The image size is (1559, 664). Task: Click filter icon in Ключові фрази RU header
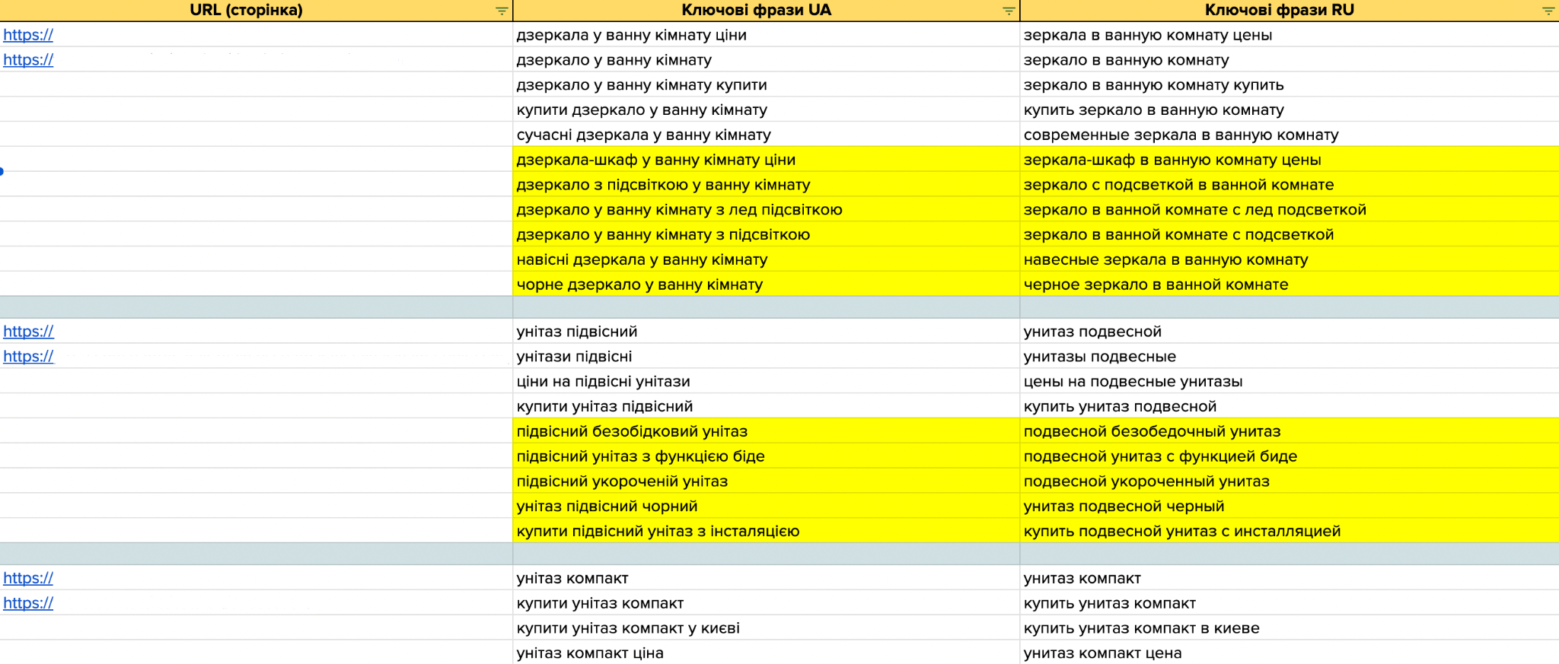[x=1548, y=11]
